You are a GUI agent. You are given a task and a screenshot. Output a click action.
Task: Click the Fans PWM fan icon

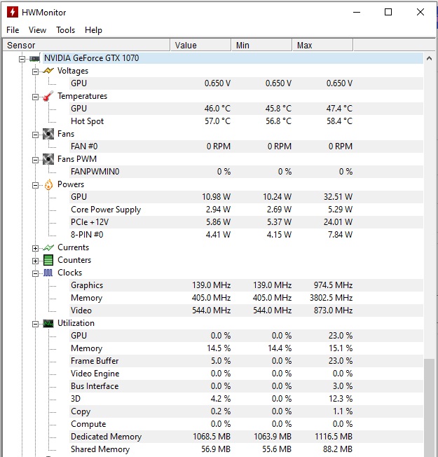tap(48, 159)
